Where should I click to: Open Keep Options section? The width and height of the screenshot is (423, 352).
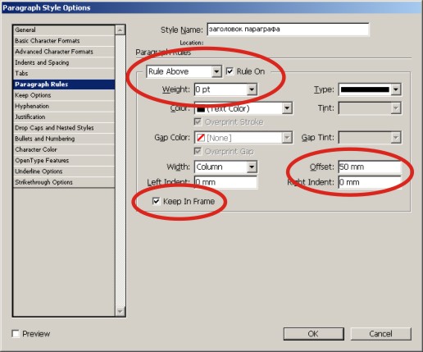click(x=64, y=95)
